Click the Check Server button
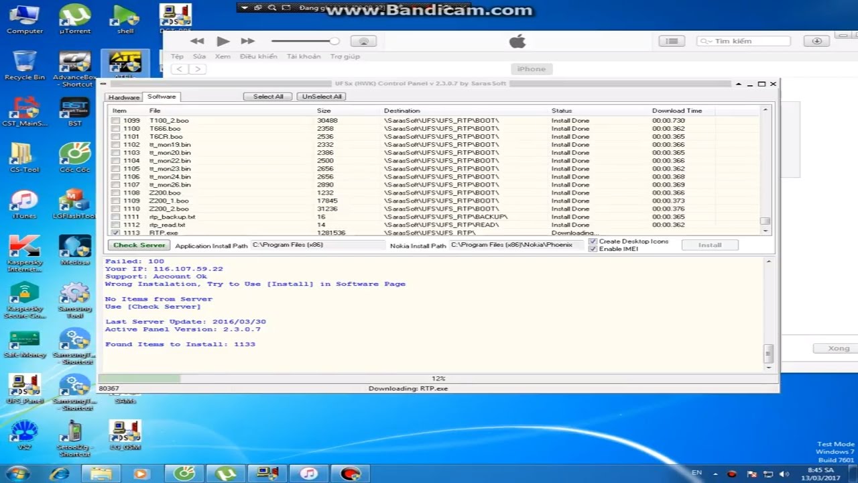 [x=139, y=246]
